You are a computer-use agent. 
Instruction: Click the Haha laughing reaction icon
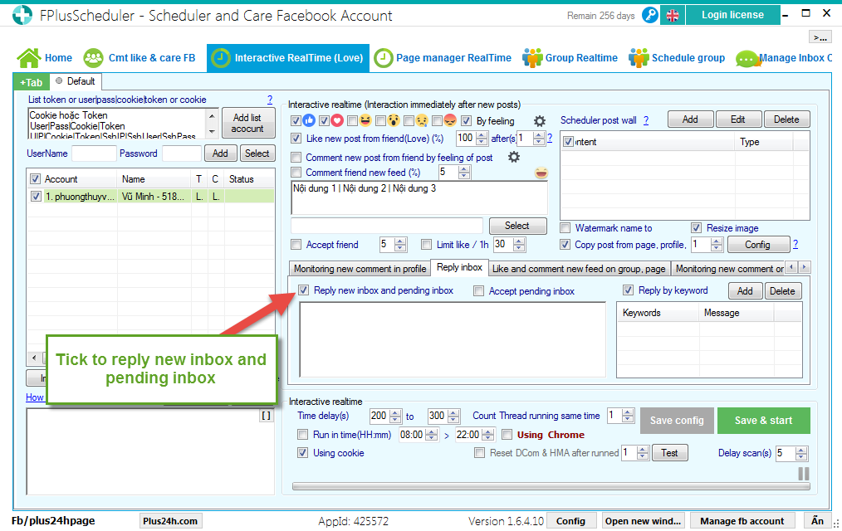click(x=365, y=120)
